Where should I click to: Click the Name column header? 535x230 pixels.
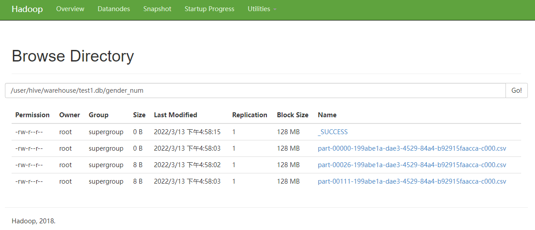coord(327,115)
